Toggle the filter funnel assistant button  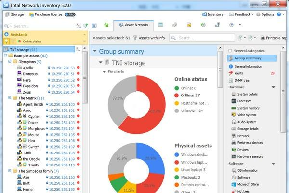tap(13, 41)
